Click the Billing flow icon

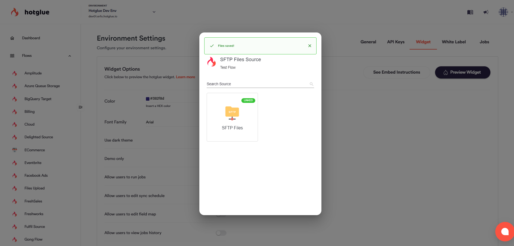15,112
